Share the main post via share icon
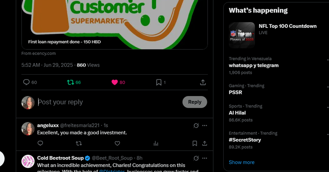The height and width of the screenshot is (172, 329). [203, 82]
